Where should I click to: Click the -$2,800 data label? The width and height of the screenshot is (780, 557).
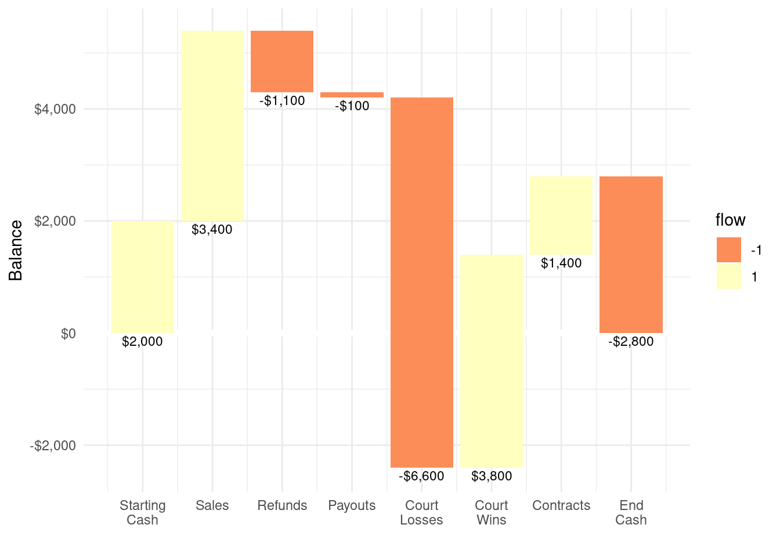coord(631,342)
